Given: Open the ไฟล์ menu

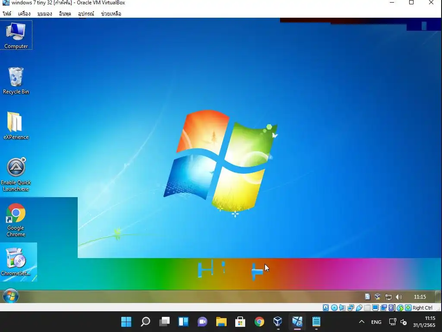Looking at the screenshot, I should (7, 13).
